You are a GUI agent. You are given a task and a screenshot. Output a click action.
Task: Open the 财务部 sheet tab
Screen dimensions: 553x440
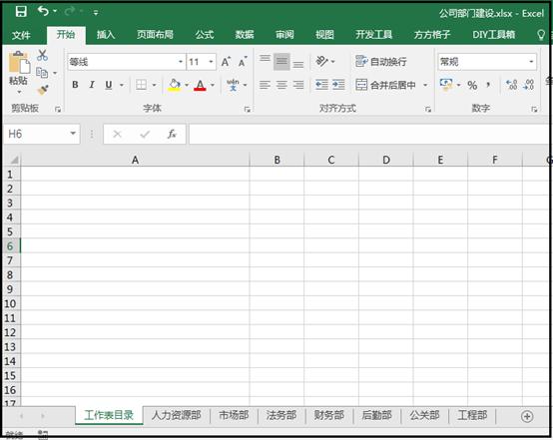click(x=329, y=415)
